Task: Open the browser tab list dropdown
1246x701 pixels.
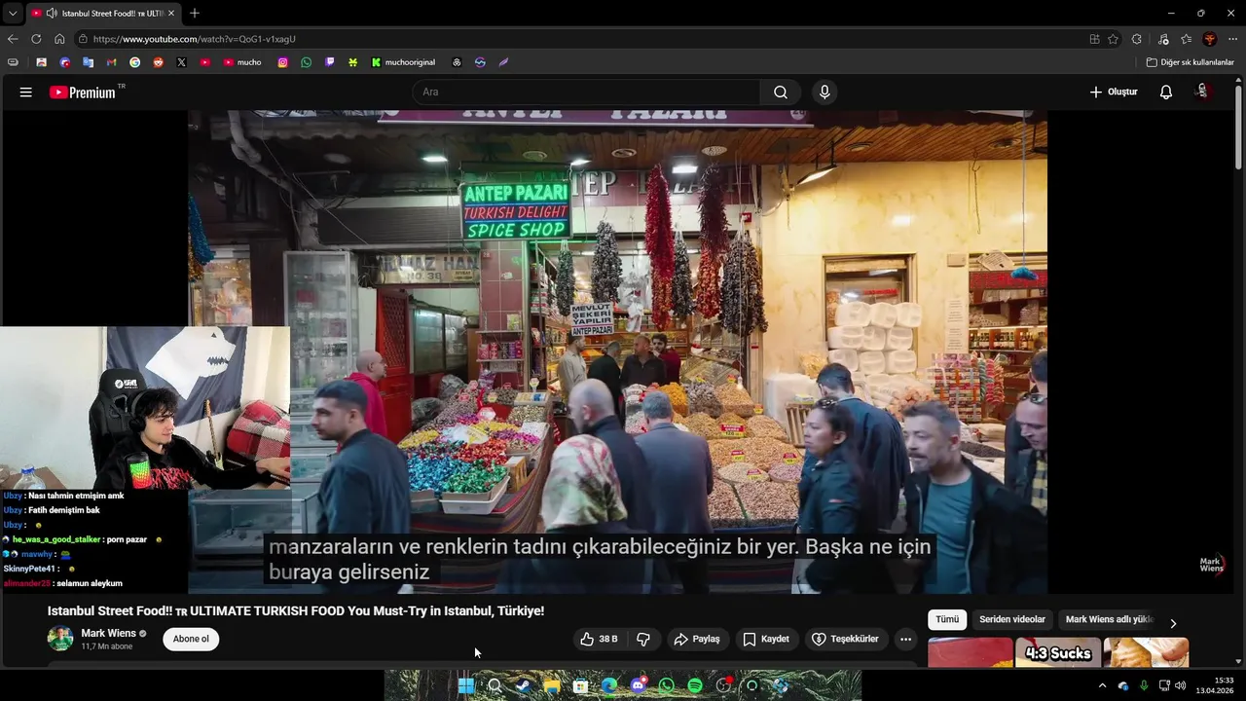Action: (x=13, y=14)
